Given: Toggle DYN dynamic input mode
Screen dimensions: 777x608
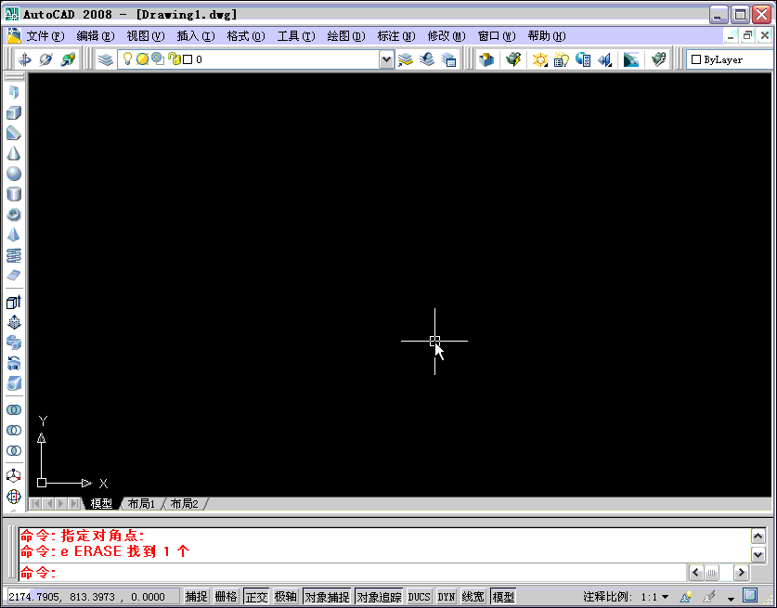Looking at the screenshot, I should (x=447, y=596).
